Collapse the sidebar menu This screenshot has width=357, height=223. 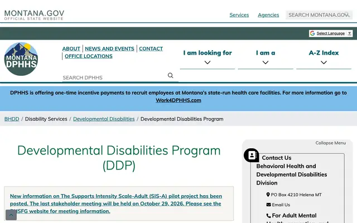(x=331, y=143)
